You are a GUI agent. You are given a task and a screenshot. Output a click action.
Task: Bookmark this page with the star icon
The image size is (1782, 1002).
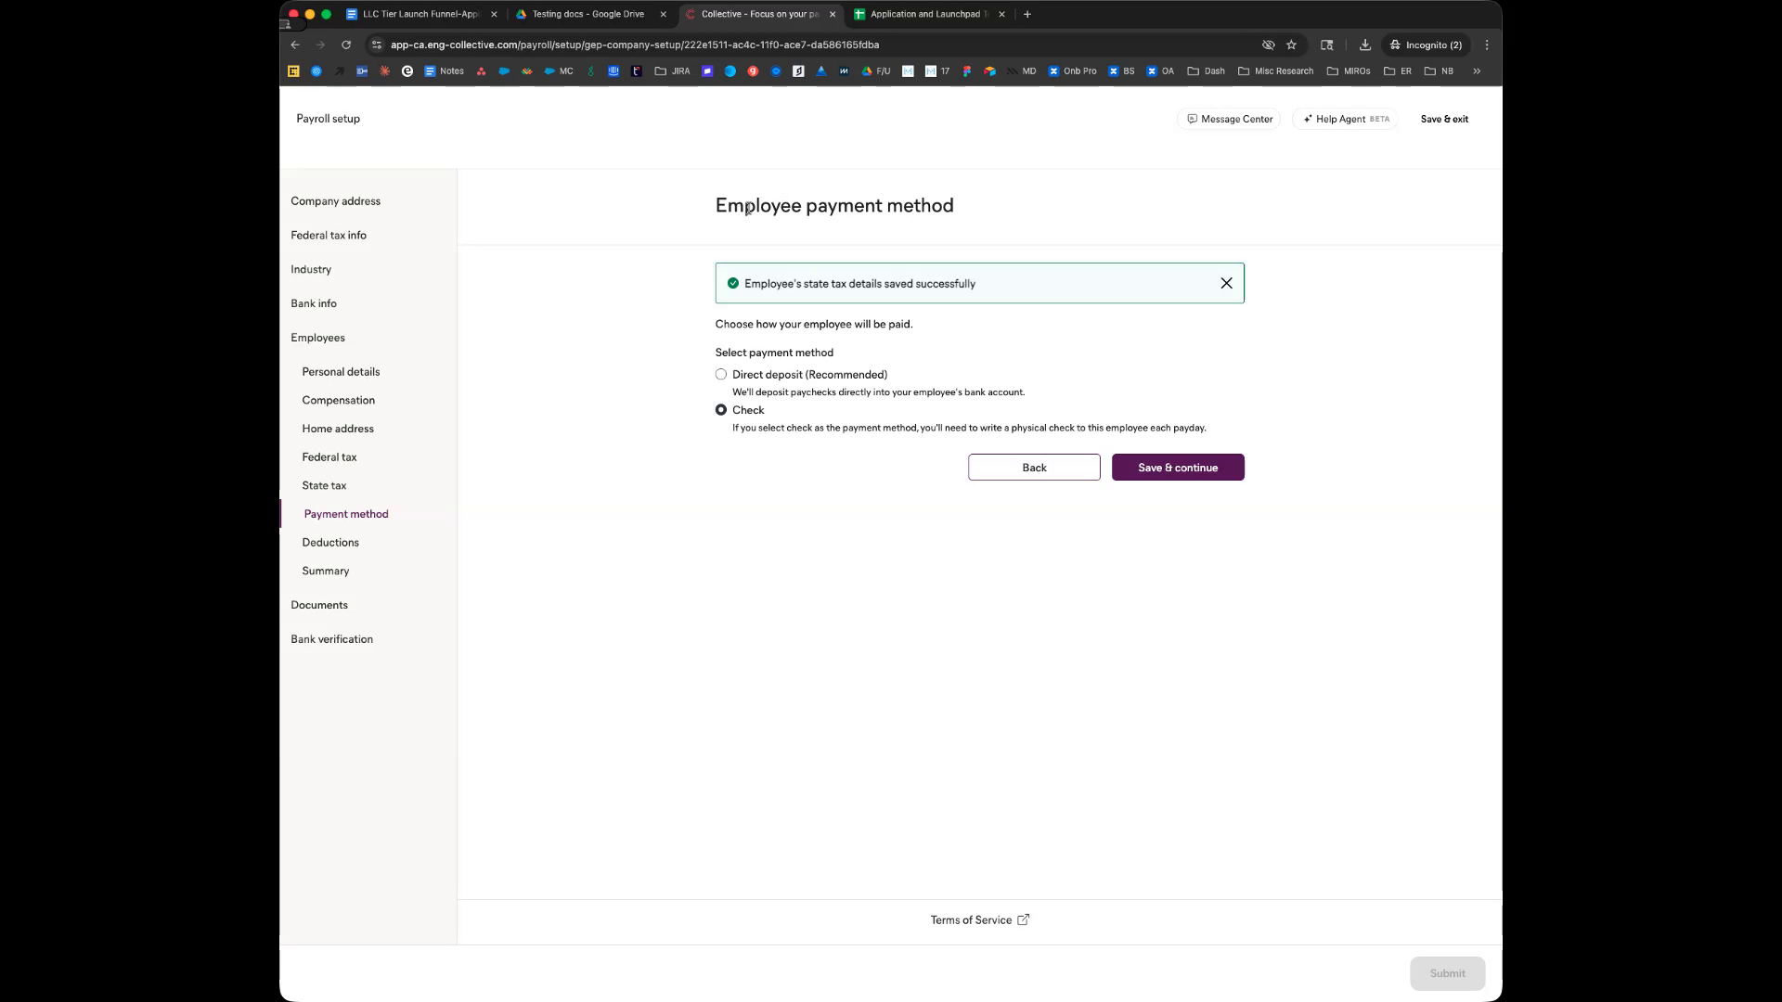tap(1291, 45)
